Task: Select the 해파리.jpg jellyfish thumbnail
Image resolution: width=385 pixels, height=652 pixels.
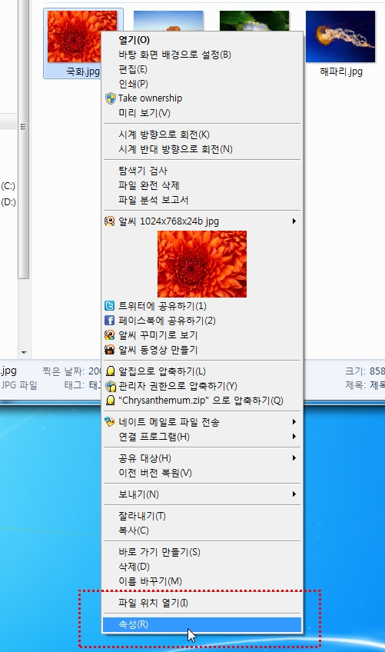Action: pyautogui.click(x=340, y=37)
